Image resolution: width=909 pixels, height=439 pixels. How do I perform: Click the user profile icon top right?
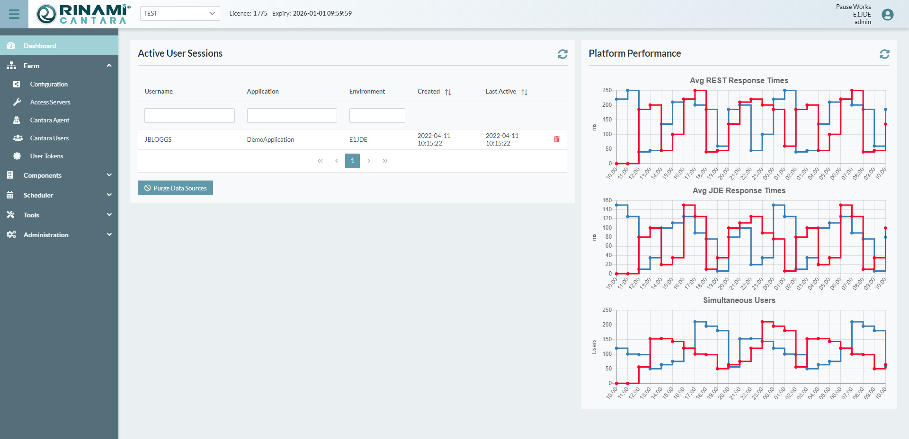(887, 15)
